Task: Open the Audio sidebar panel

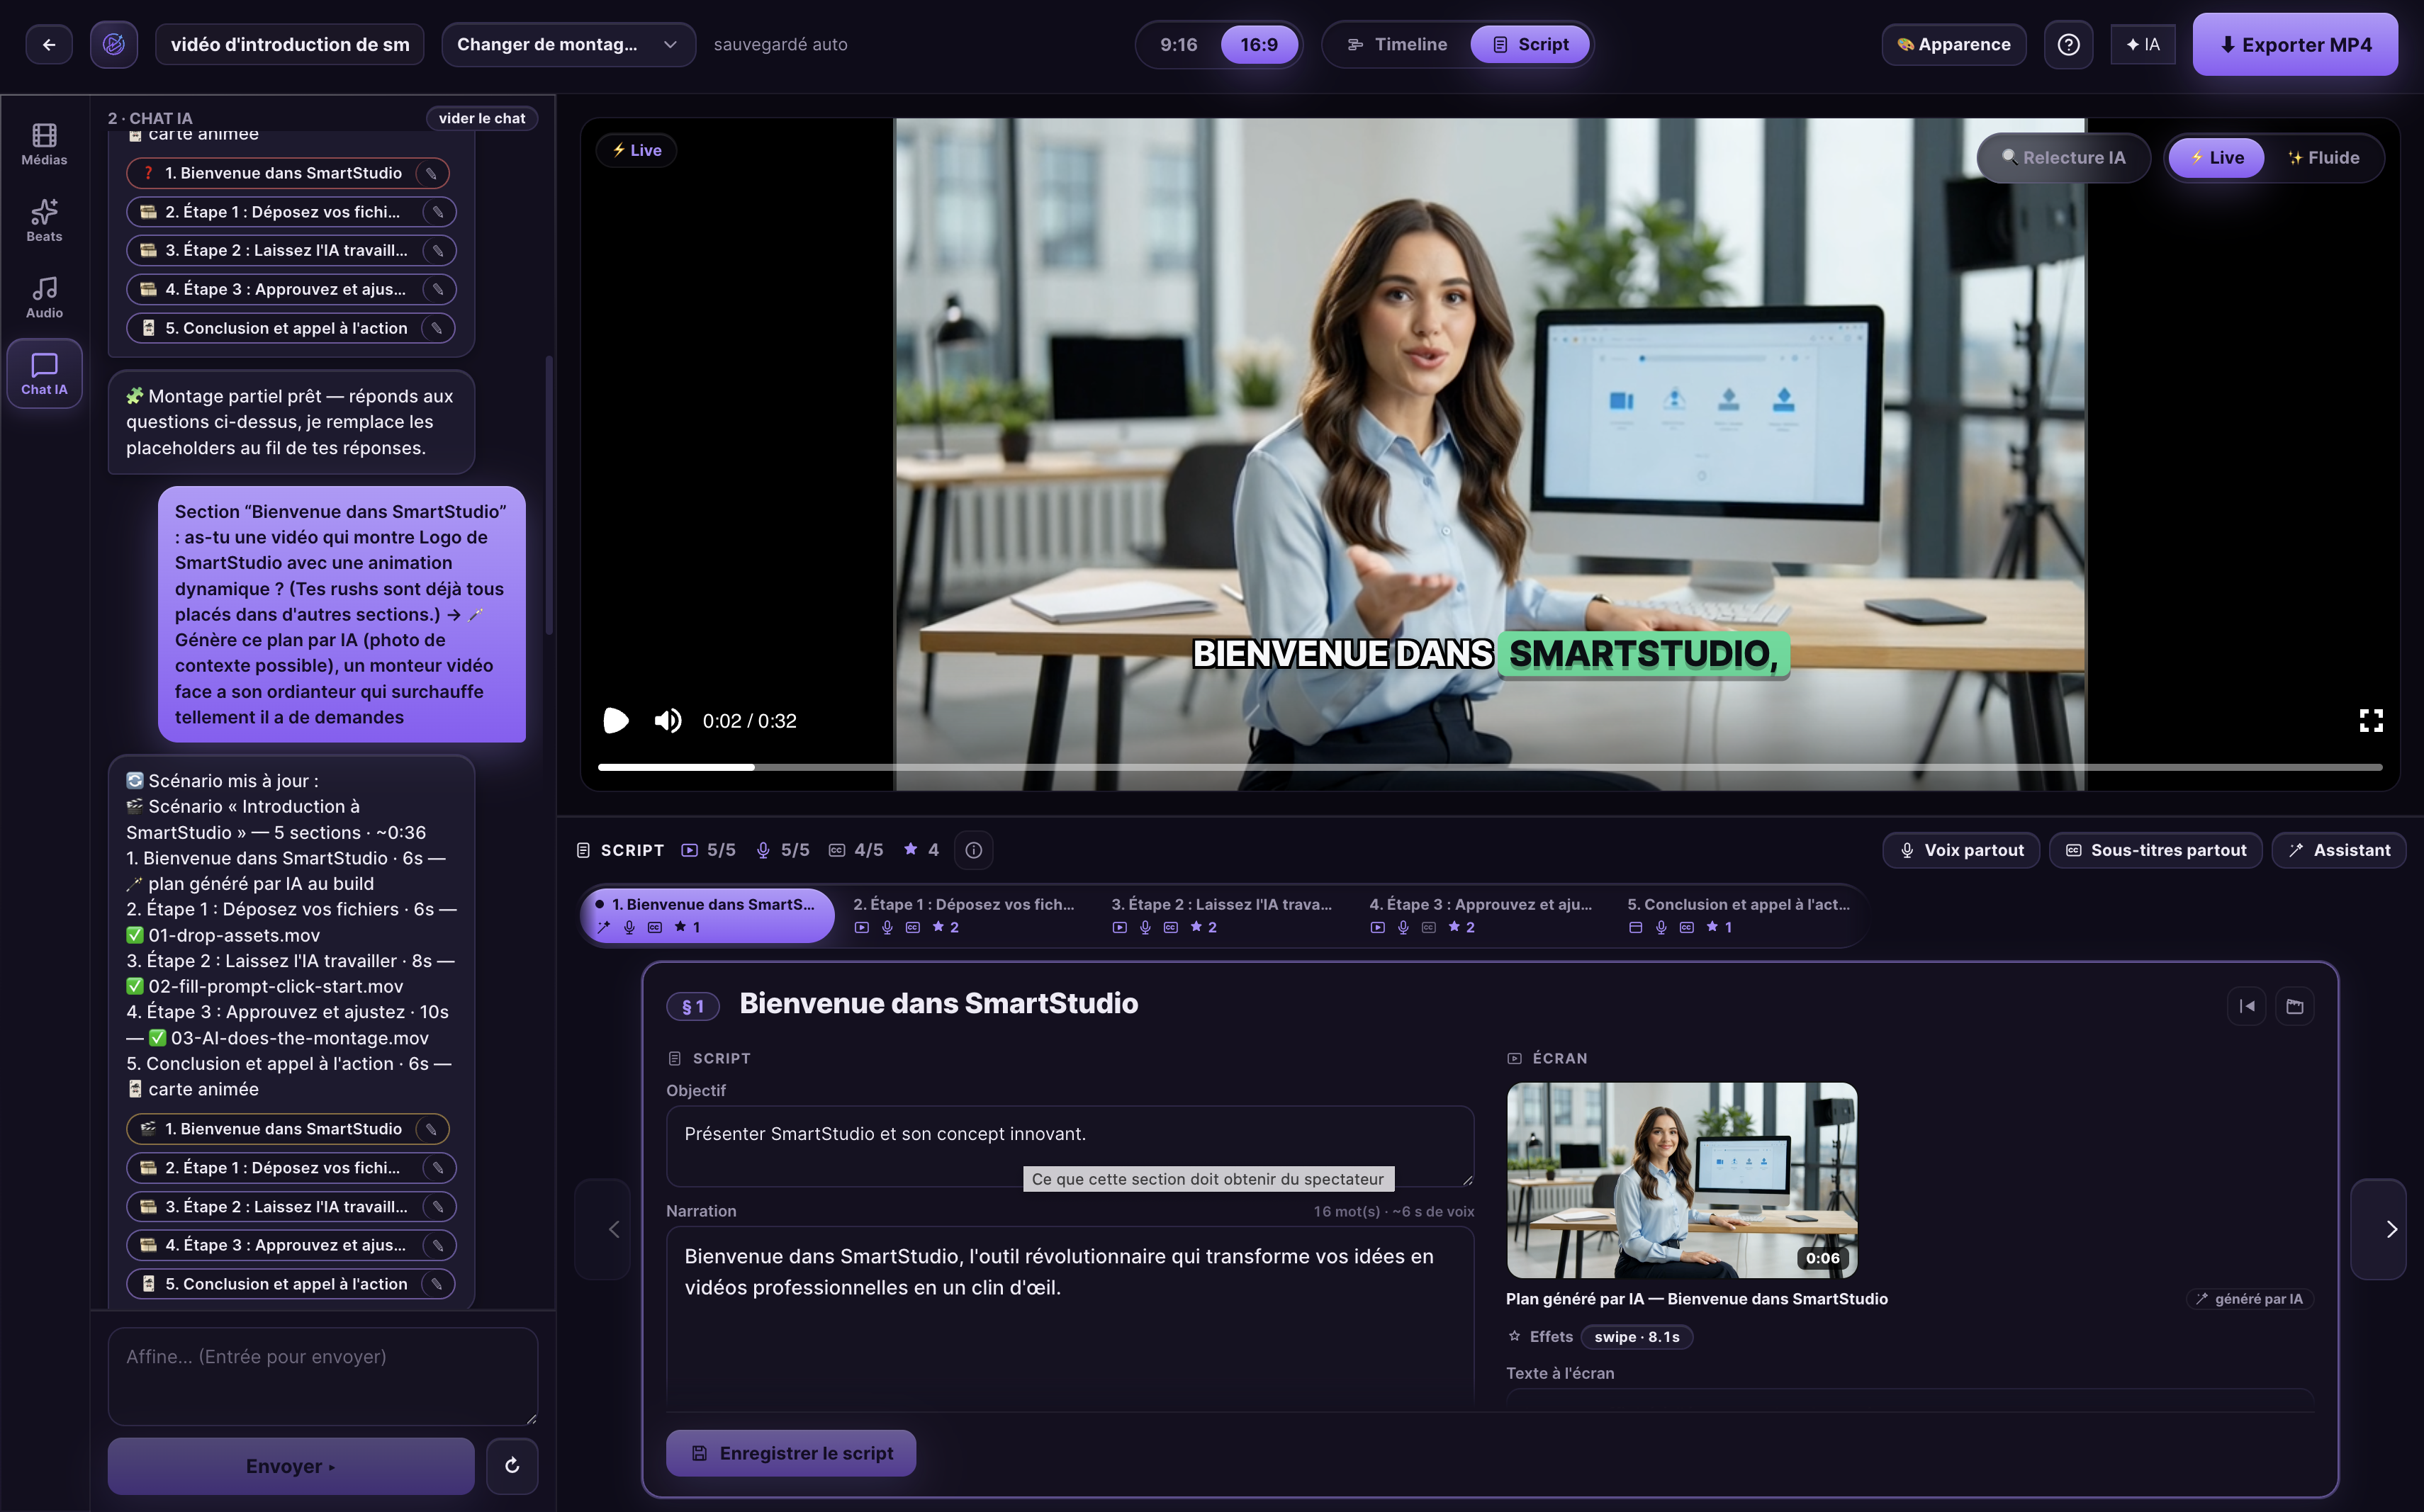Action: (44, 297)
